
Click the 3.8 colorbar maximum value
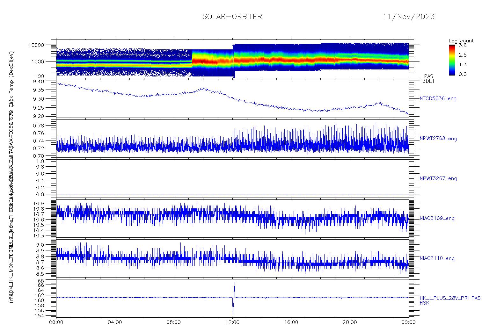(463, 46)
